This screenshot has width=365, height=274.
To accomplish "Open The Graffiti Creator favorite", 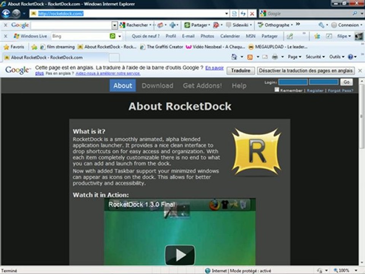I will pos(162,47).
